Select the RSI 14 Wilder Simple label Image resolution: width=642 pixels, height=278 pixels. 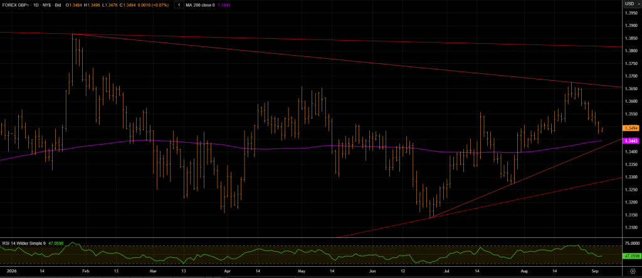coord(24,243)
